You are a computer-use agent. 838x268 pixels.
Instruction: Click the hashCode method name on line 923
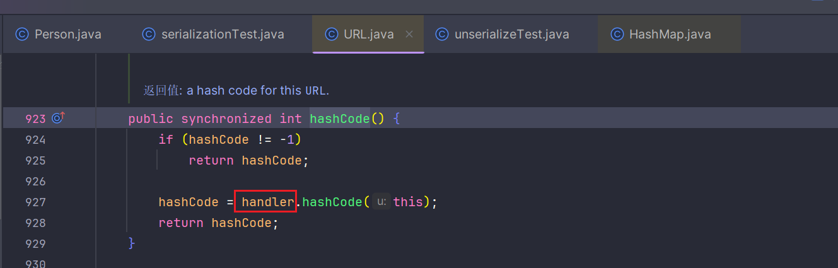[x=339, y=119]
